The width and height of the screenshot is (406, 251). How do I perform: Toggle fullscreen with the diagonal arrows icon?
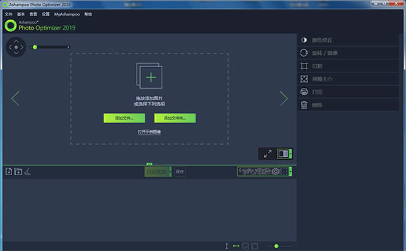267,154
